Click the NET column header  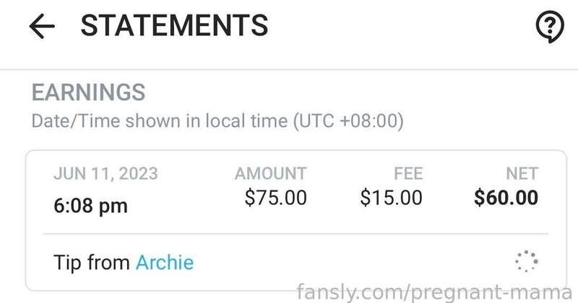point(522,173)
